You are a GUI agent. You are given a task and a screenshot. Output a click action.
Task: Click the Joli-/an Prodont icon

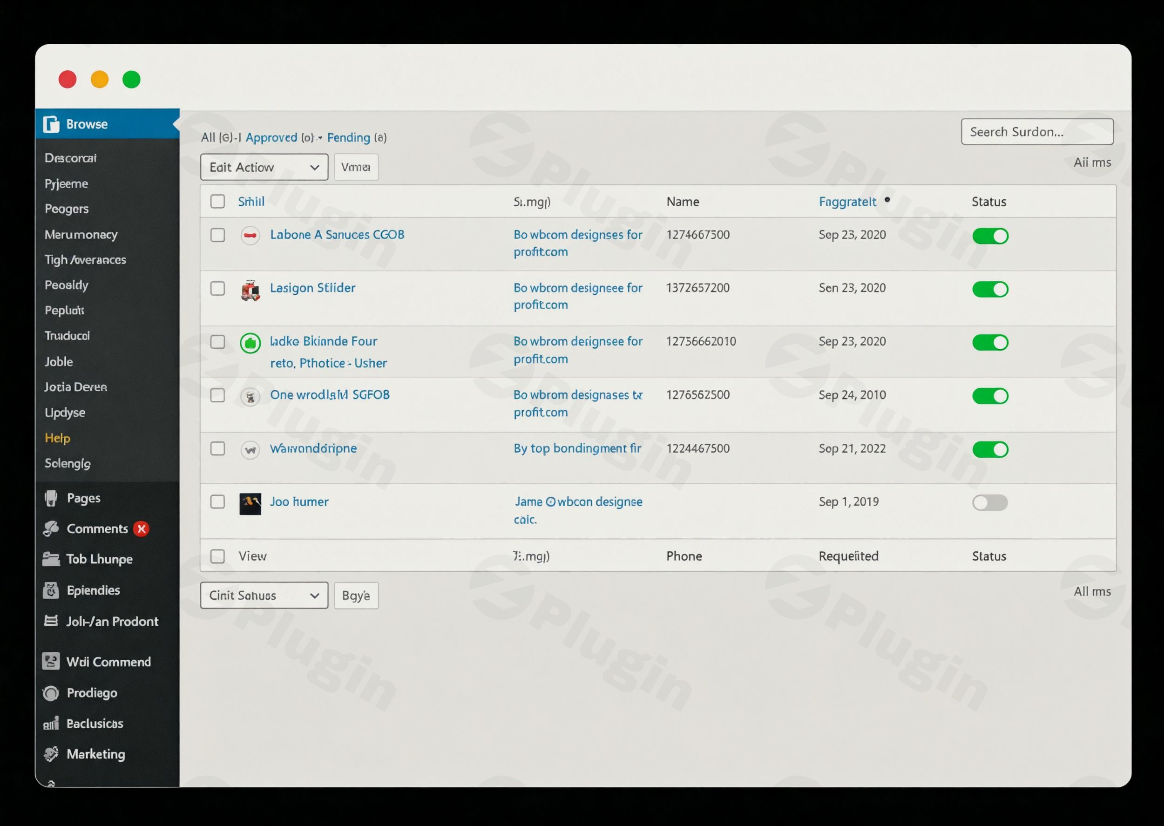point(51,621)
